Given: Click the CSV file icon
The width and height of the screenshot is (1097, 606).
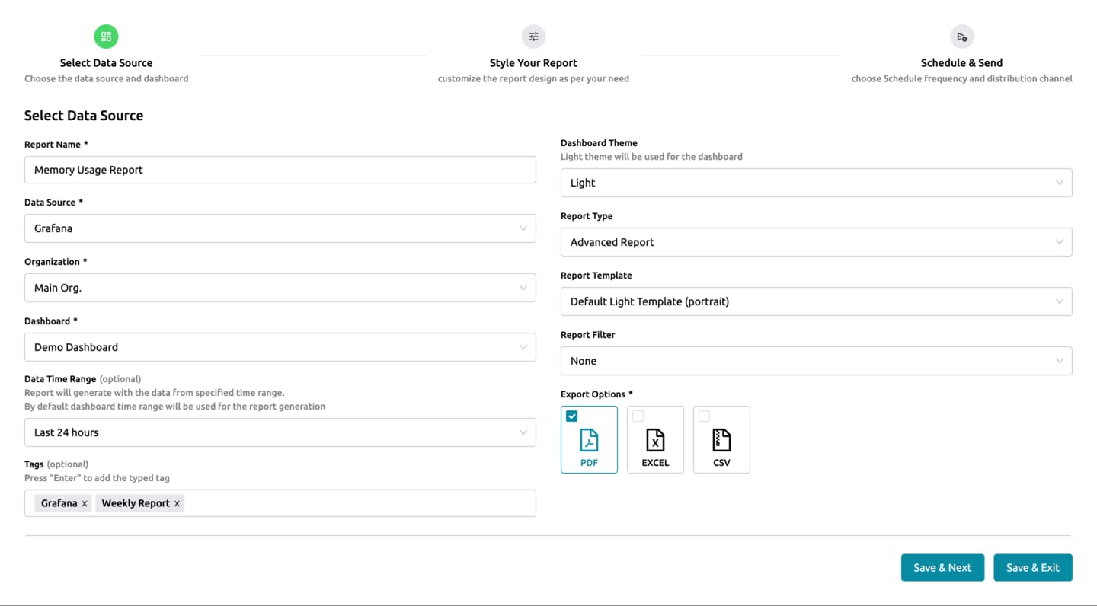Looking at the screenshot, I should coord(721,440).
